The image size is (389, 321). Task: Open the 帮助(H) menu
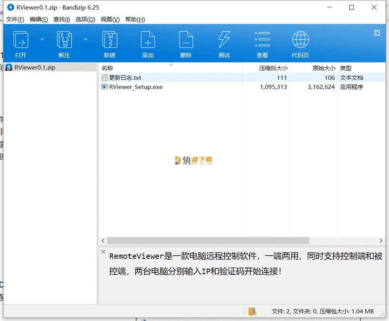click(x=135, y=19)
